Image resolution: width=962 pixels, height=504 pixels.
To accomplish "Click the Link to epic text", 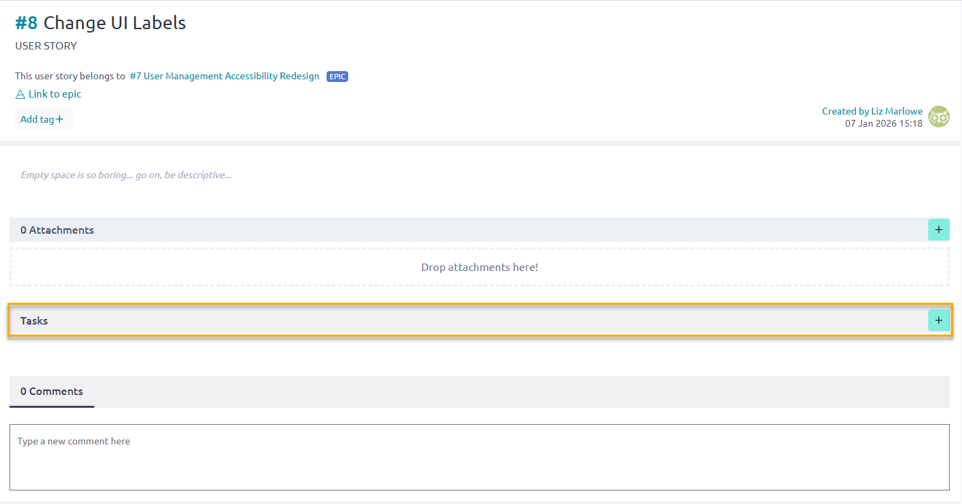I will click(x=55, y=94).
